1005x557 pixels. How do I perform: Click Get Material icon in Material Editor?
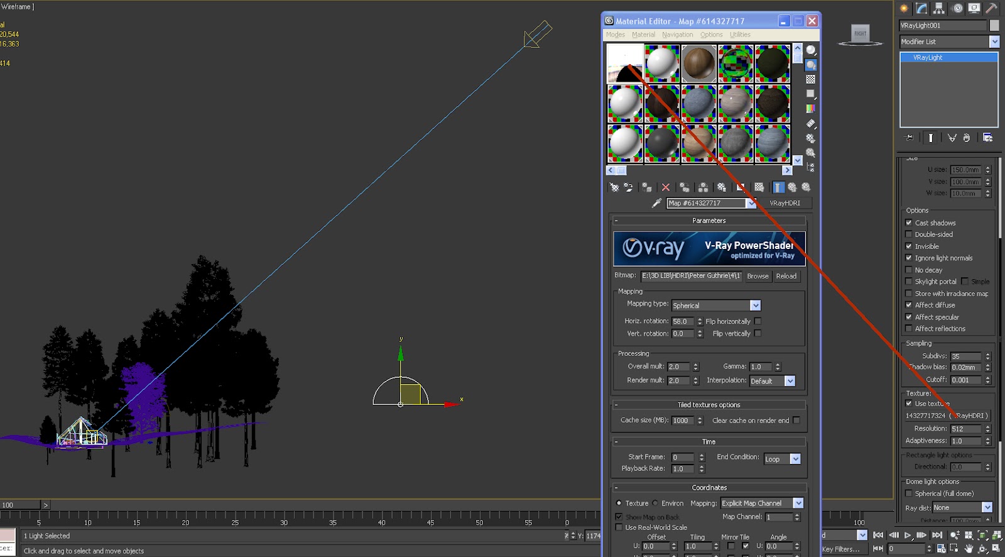coord(614,187)
